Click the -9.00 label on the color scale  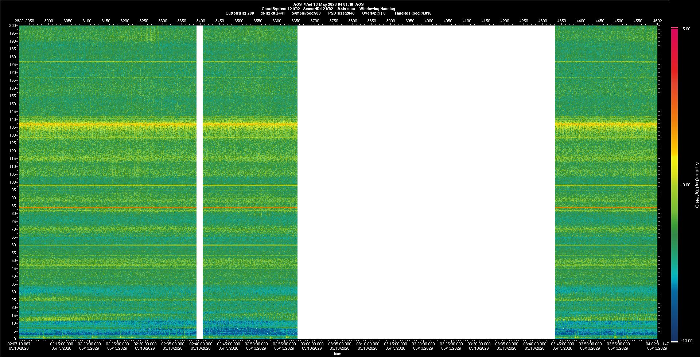(x=686, y=185)
